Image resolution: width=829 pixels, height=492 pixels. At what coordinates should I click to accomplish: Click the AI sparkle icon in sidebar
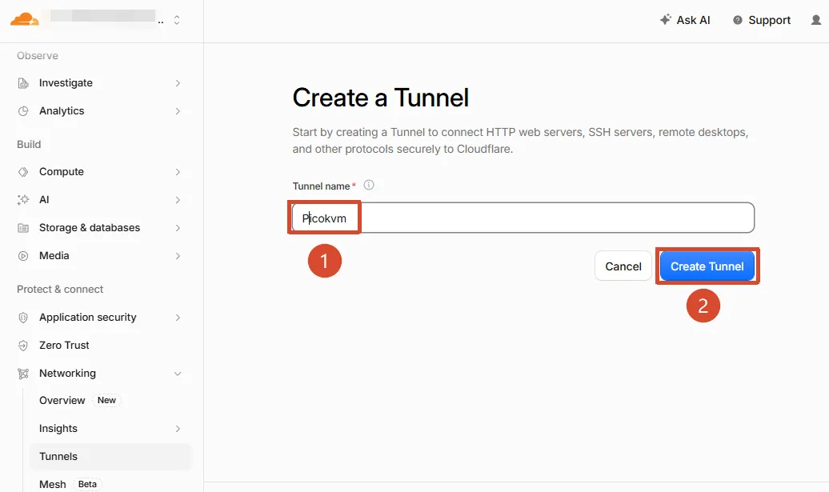click(23, 200)
